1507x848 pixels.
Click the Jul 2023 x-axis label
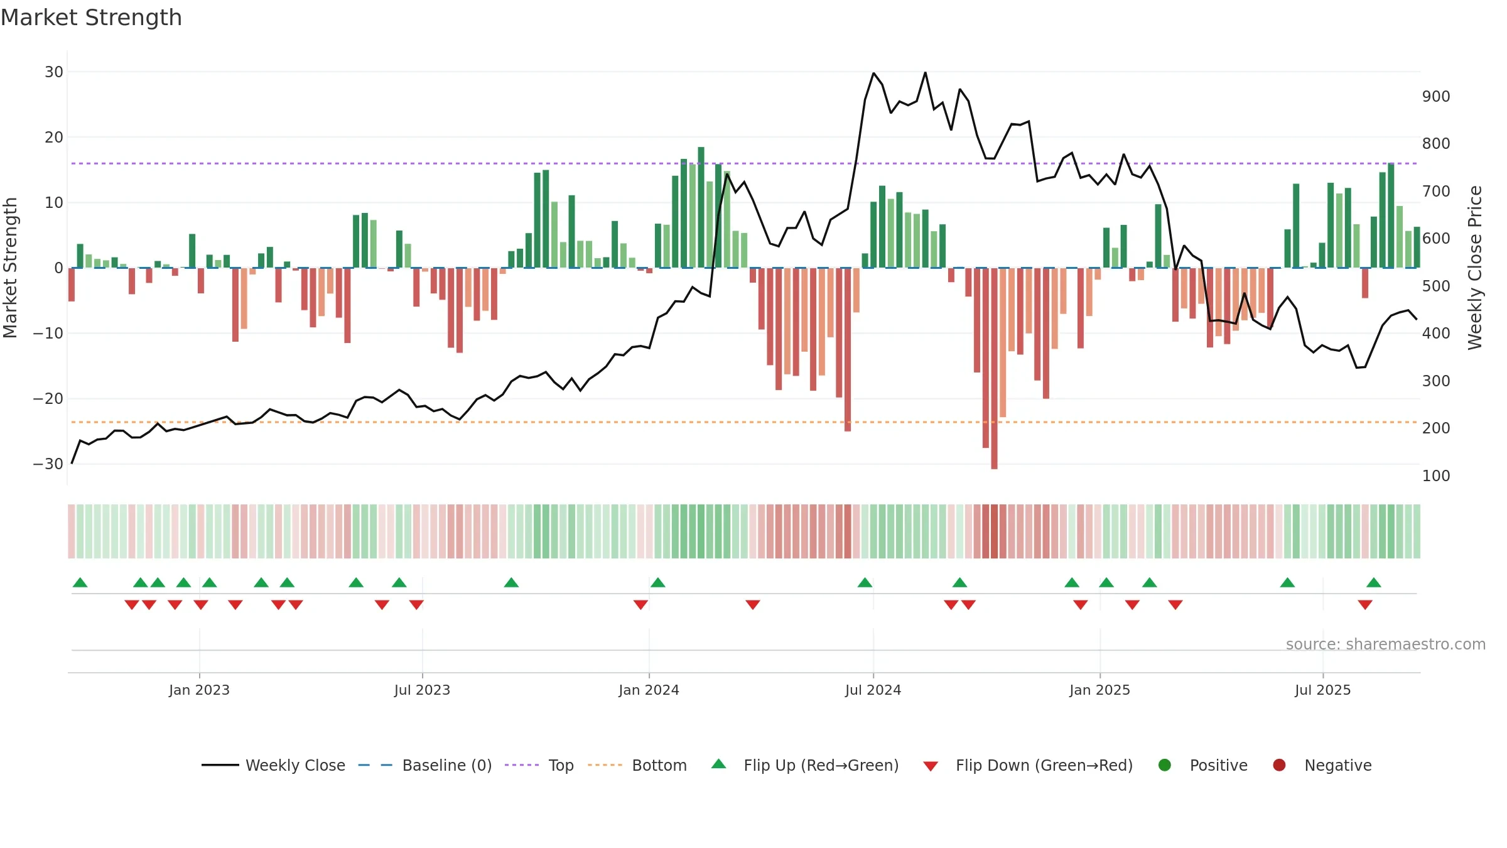pyautogui.click(x=423, y=690)
